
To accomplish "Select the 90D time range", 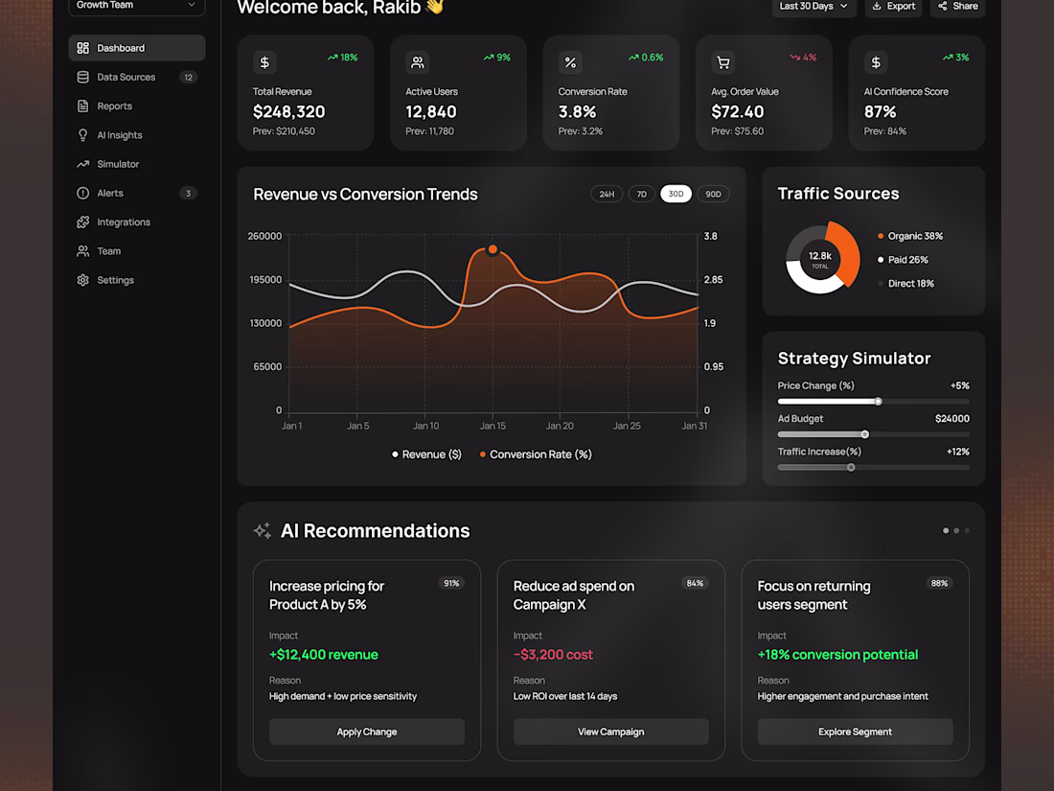I will click(x=713, y=194).
